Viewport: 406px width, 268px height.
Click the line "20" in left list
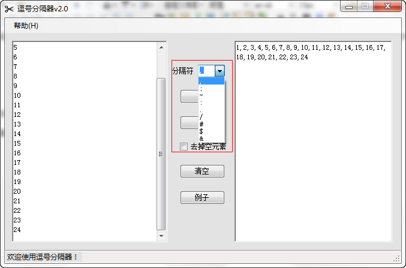click(17, 191)
